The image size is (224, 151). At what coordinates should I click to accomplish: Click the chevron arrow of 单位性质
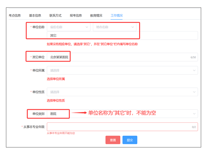point(194,92)
